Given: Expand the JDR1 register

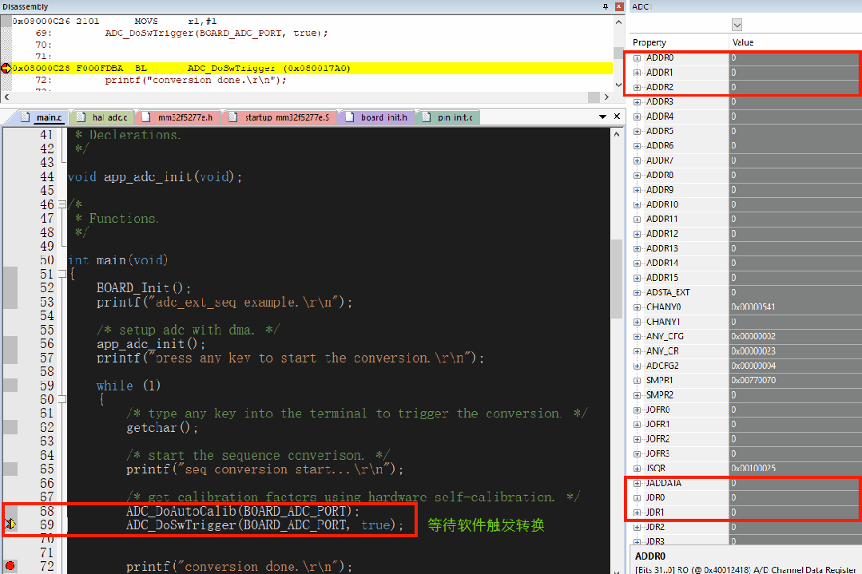Looking at the screenshot, I should (638, 513).
